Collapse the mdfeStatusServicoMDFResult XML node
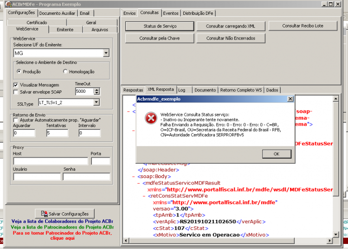 click(x=138, y=183)
